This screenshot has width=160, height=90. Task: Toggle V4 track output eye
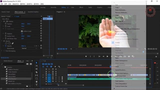(56, 69)
